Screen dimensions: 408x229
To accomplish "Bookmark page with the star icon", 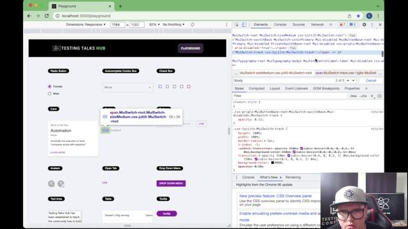I will pyautogui.click(x=358, y=16).
